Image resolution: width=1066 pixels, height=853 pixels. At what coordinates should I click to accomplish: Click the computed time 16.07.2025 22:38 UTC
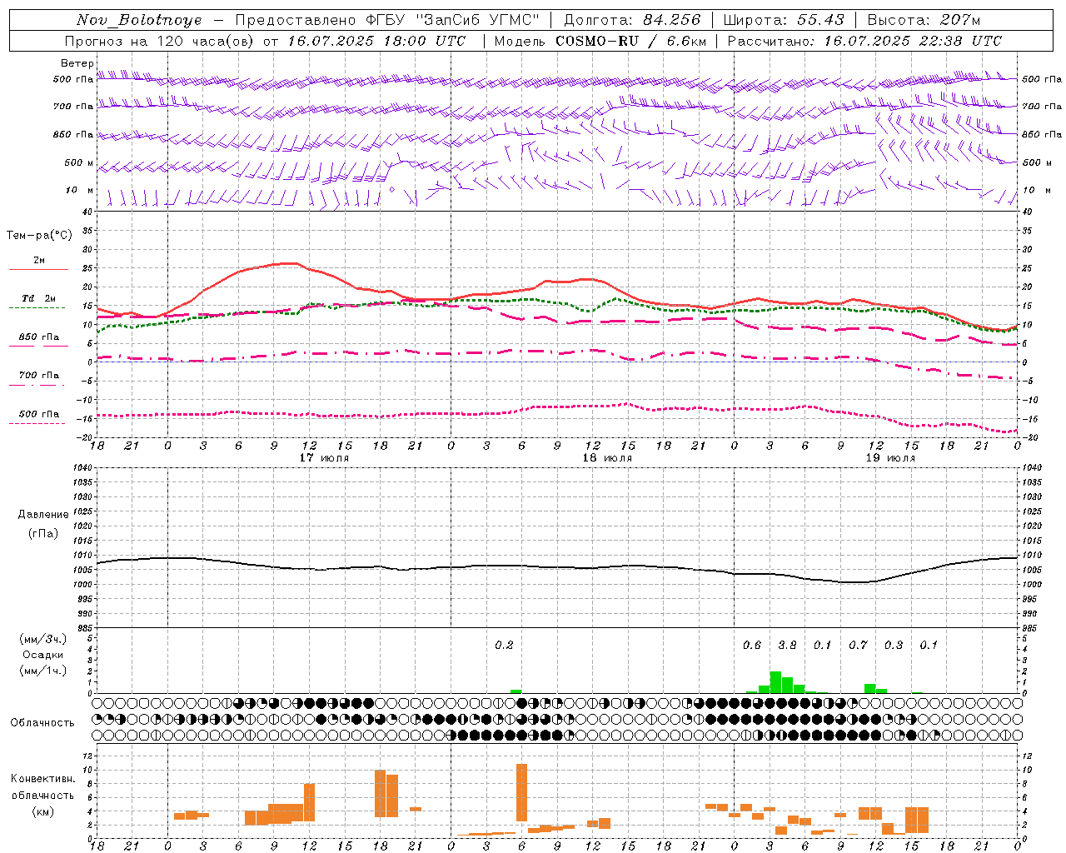click(x=913, y=41)
